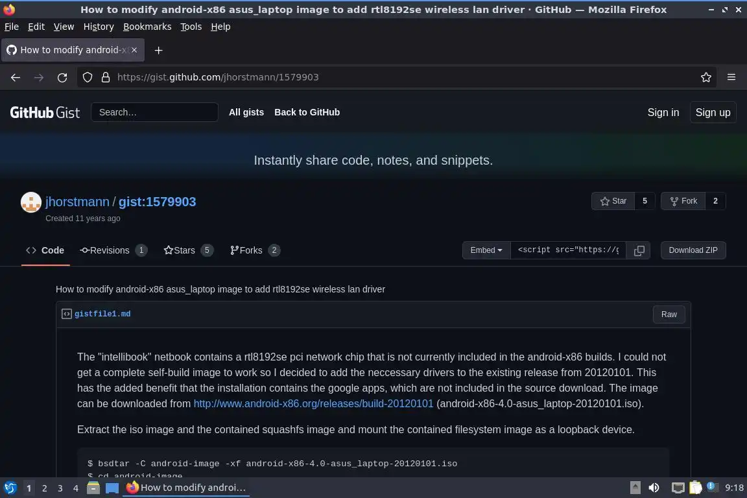View the Raw file
747x498 pixels.
pyautogui.click(x=669, y=314)
